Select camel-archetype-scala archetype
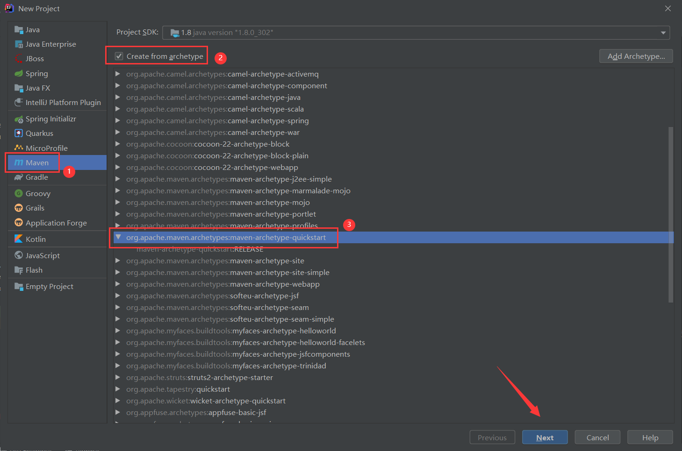This screenshot has height=451, width=682. (x=394, y=109)
